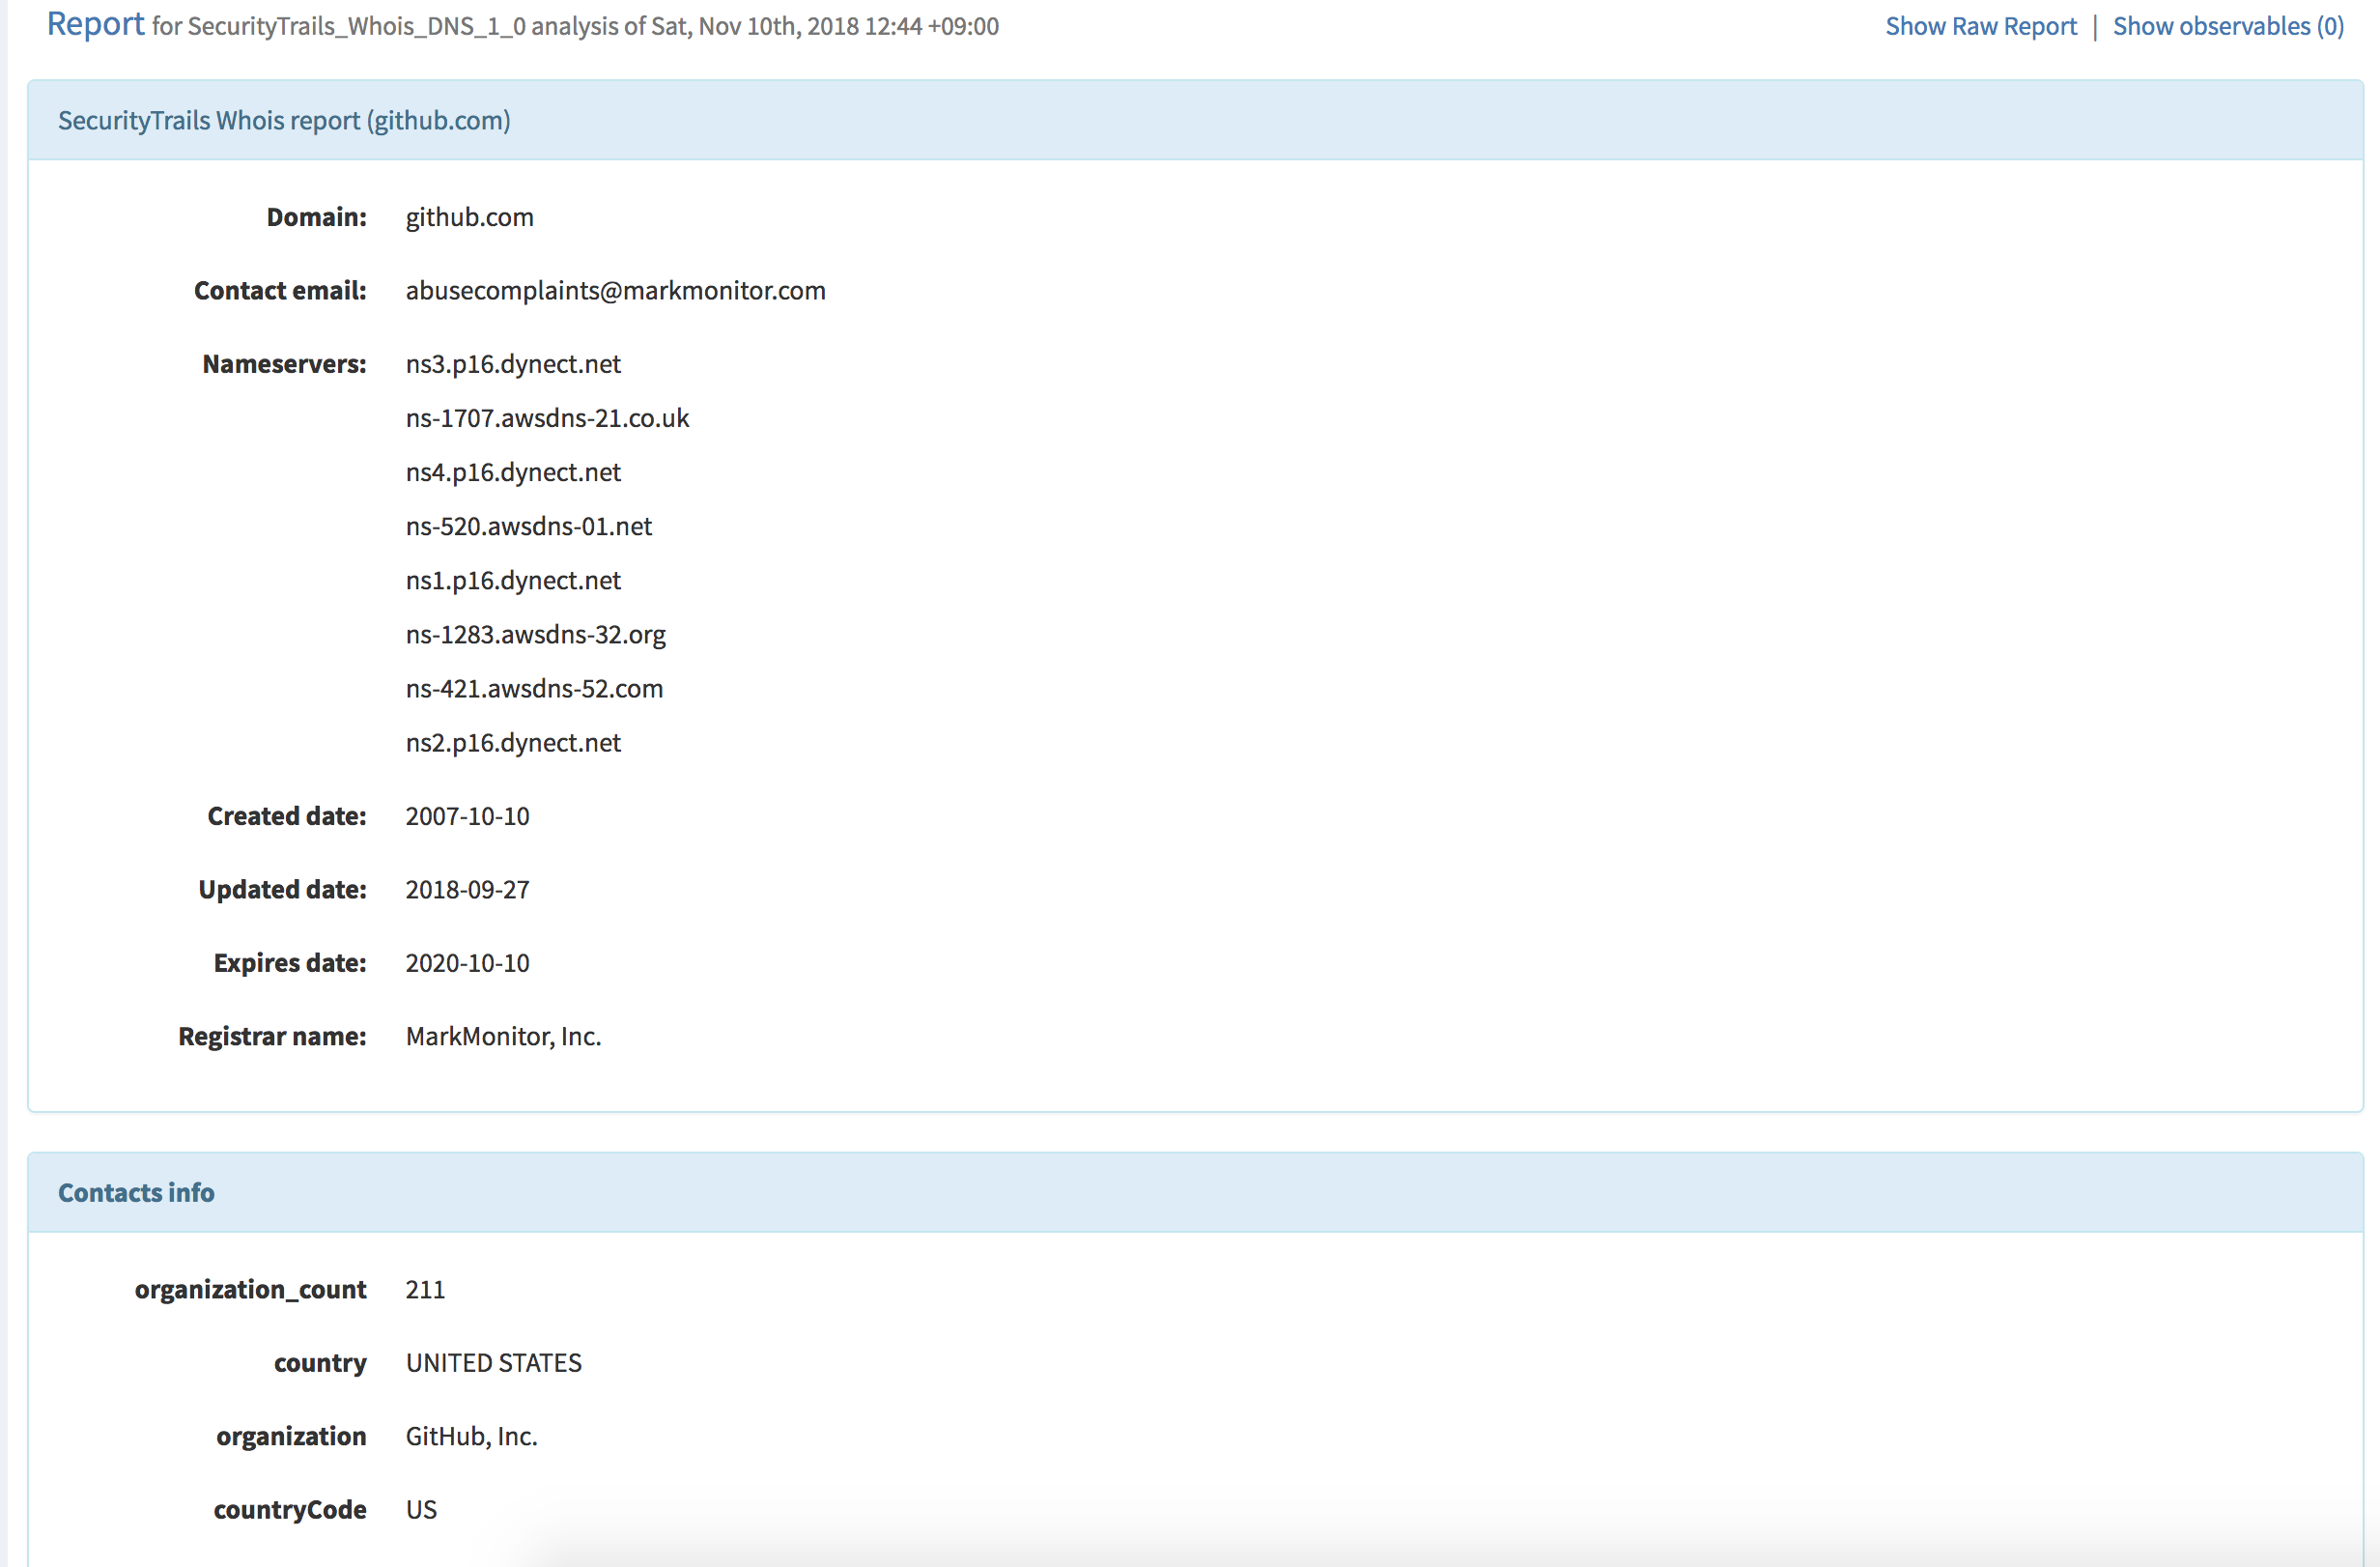Select the GitHub, Inc. organization value
The image size is (2380, 1567).
pyautogui.click(x=471, y=1436)
